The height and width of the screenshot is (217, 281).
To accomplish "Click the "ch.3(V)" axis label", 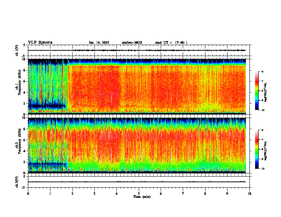I will [17, 182].
